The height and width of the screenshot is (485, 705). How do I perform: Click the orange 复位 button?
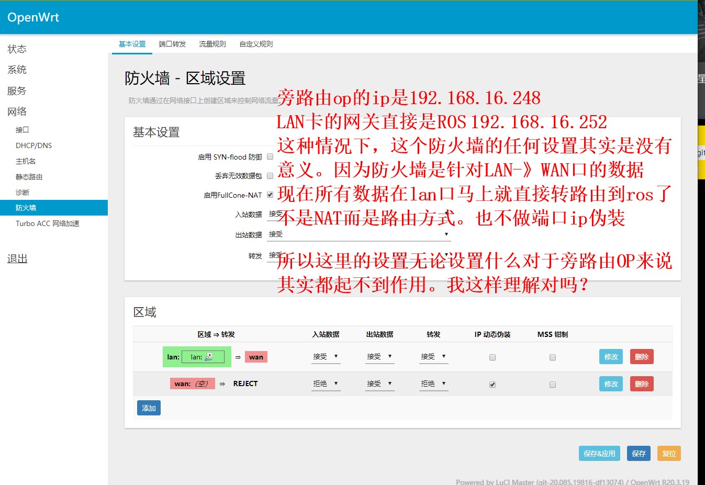pyautogui.click(x=669, y=454)
